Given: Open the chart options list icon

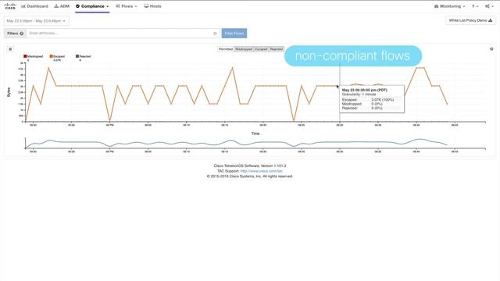Looking at the screenshot, I should [10, 49].
